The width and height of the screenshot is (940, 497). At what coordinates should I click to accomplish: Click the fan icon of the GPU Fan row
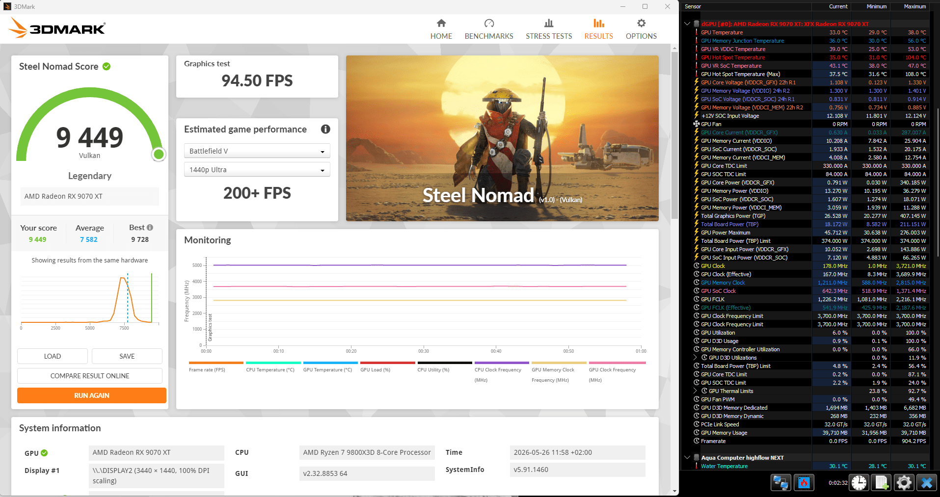point(696,124)
